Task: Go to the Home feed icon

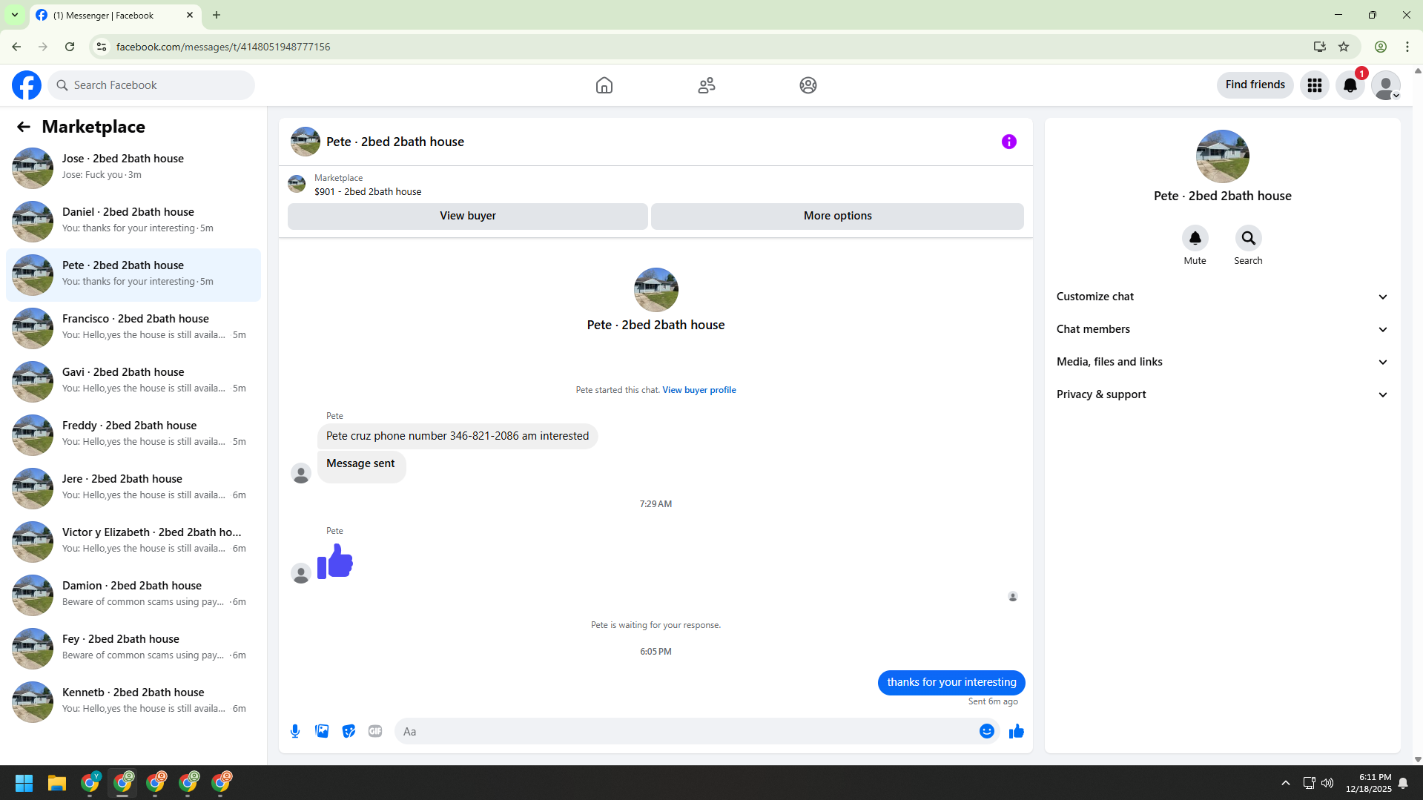Action: pyautogui.click(x=604, y=85)
